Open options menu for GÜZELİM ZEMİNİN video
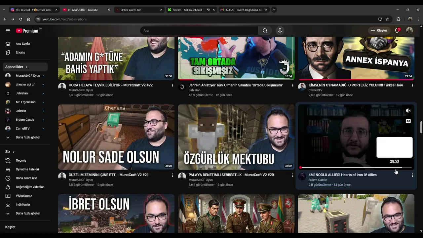 [173, 175]
